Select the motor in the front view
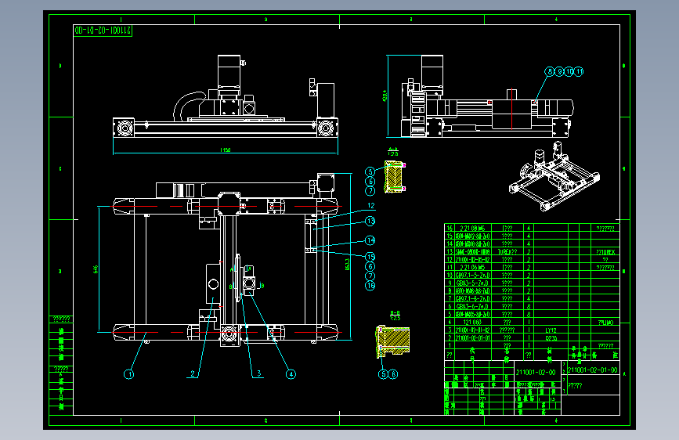This screenshot has height=440, width=679. click(x=229, y=72)
